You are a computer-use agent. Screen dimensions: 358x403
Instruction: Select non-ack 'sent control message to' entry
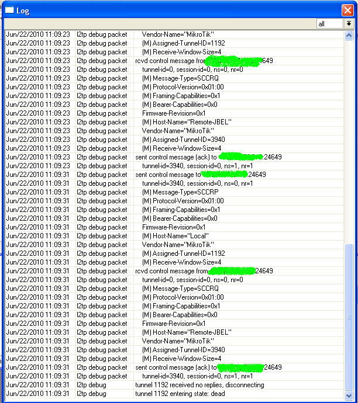tap(174, 175)
